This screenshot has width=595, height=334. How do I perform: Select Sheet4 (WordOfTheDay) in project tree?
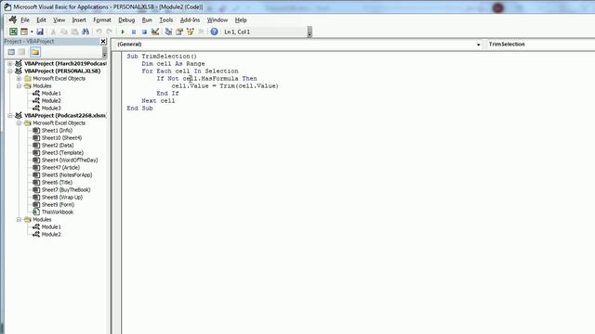tap(70, 161)
